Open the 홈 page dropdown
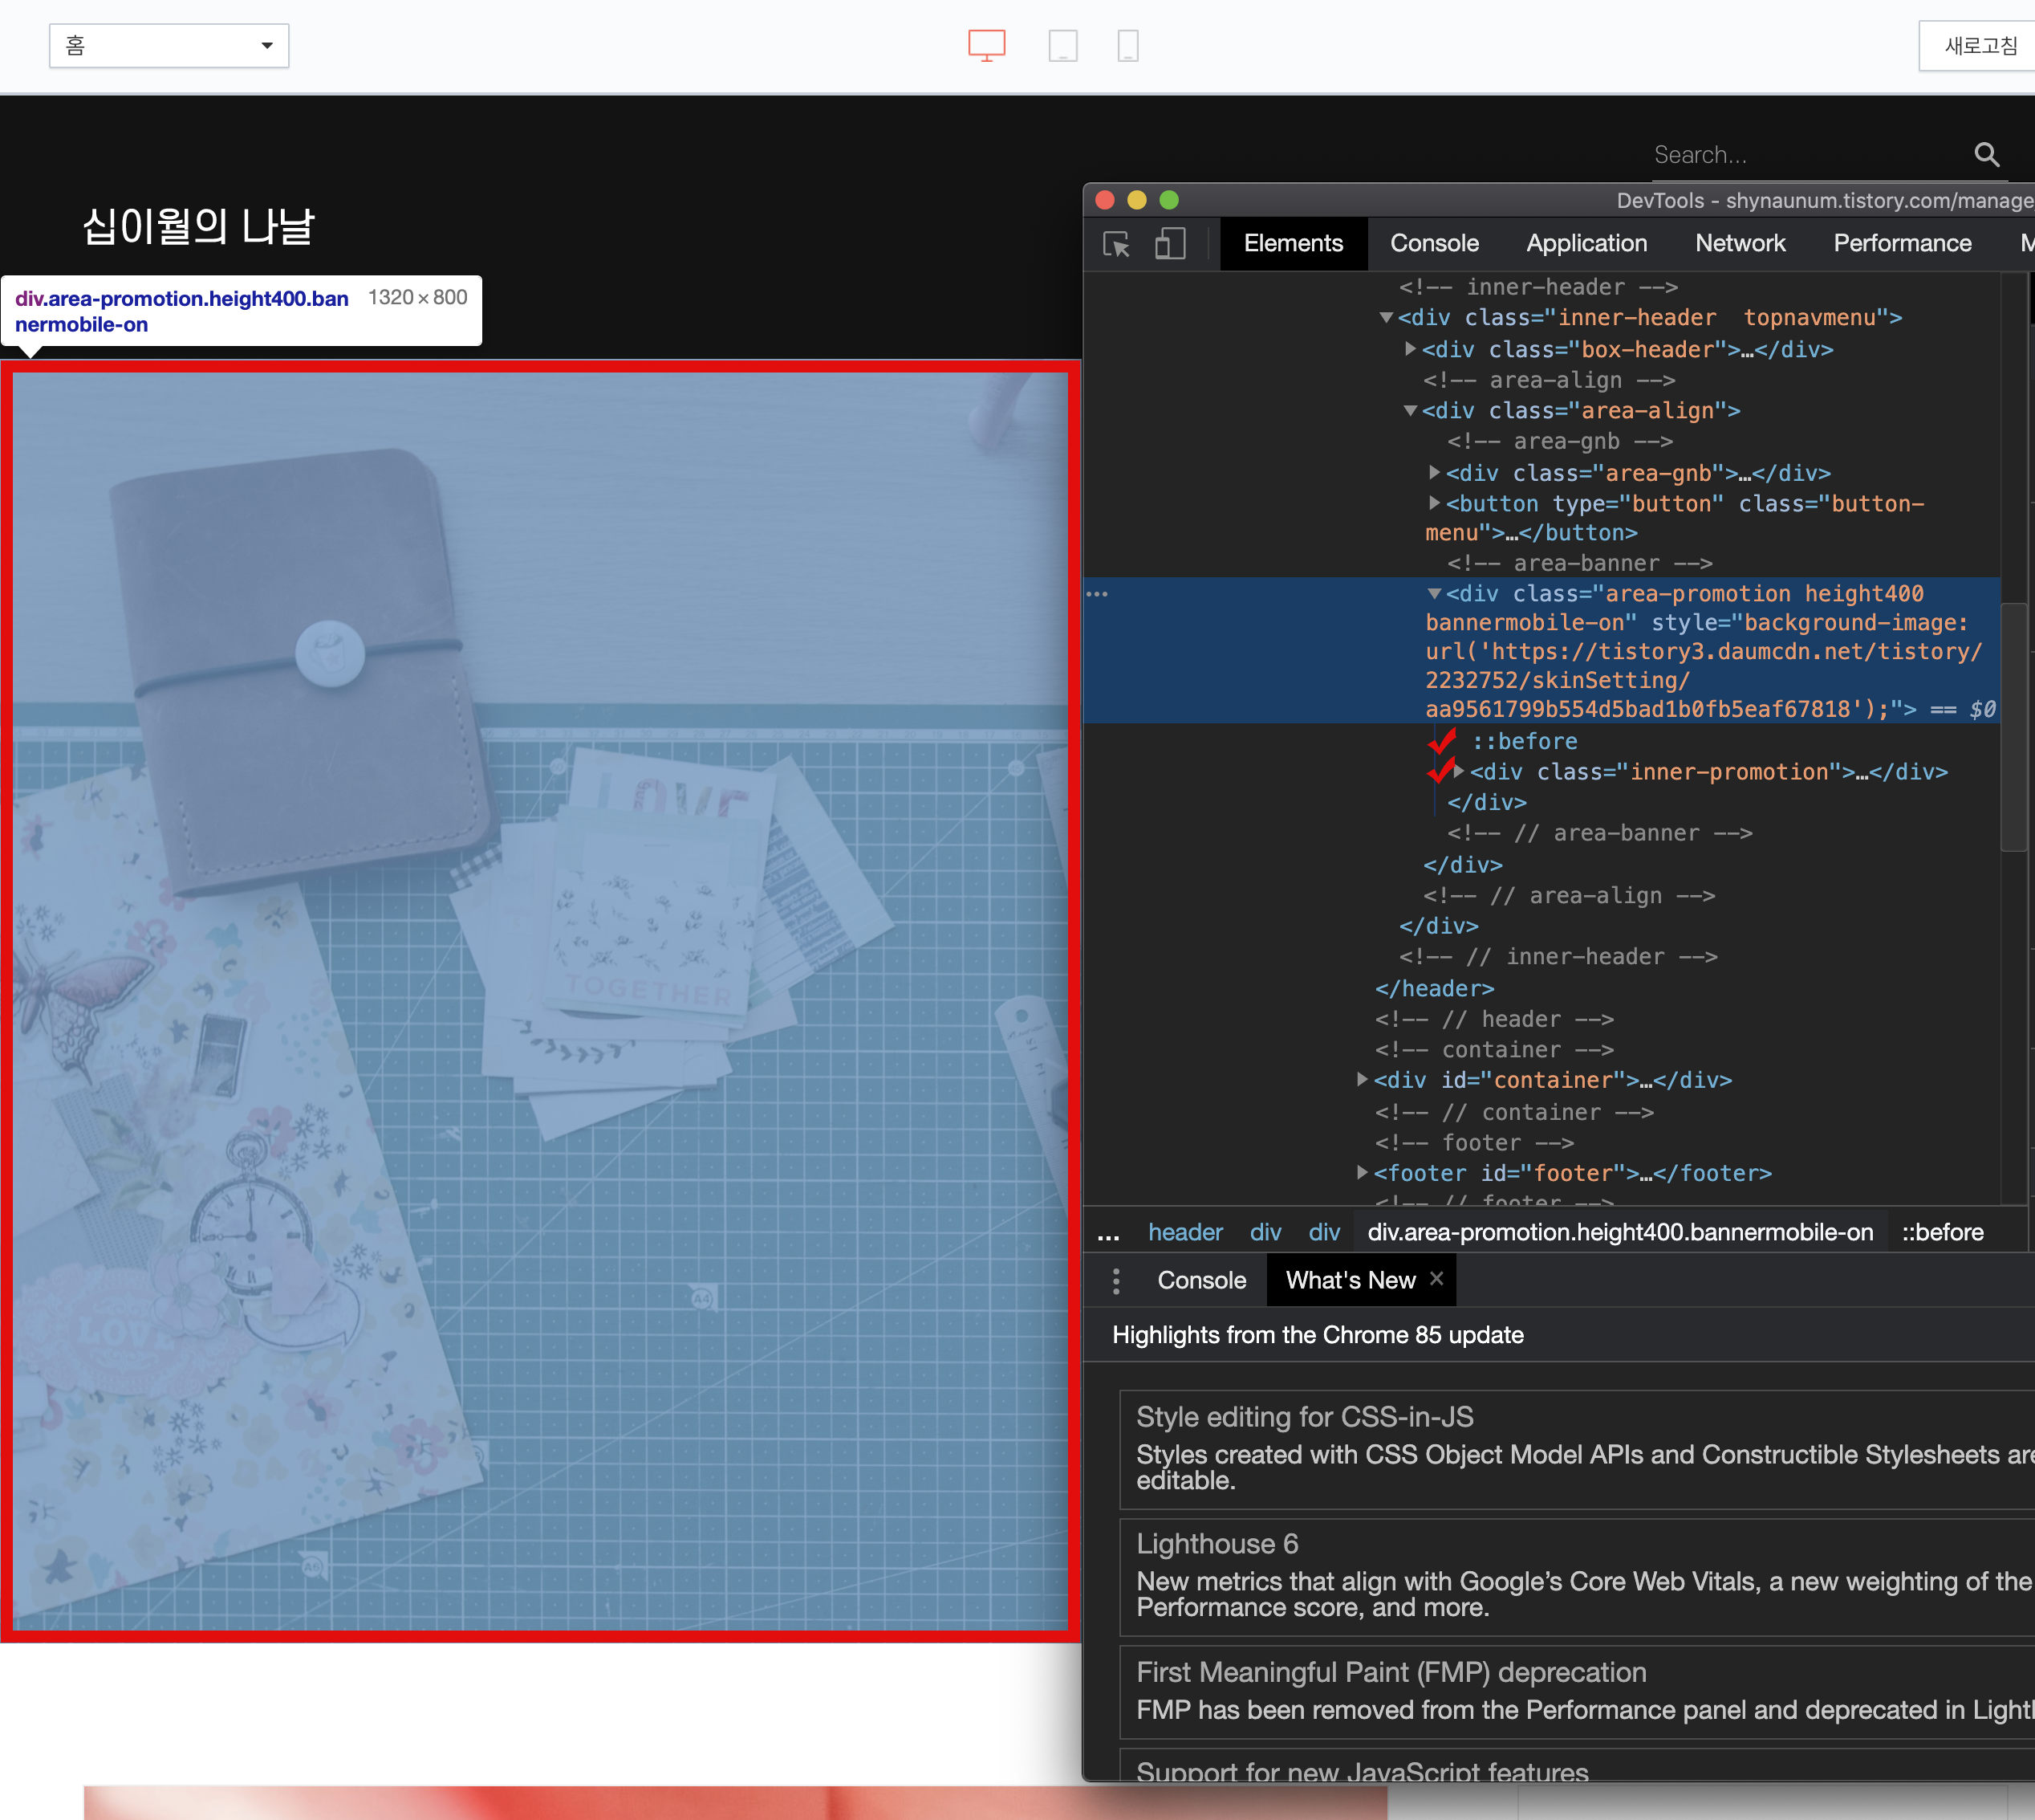2035x1820 pixels. tap(169, 46)
